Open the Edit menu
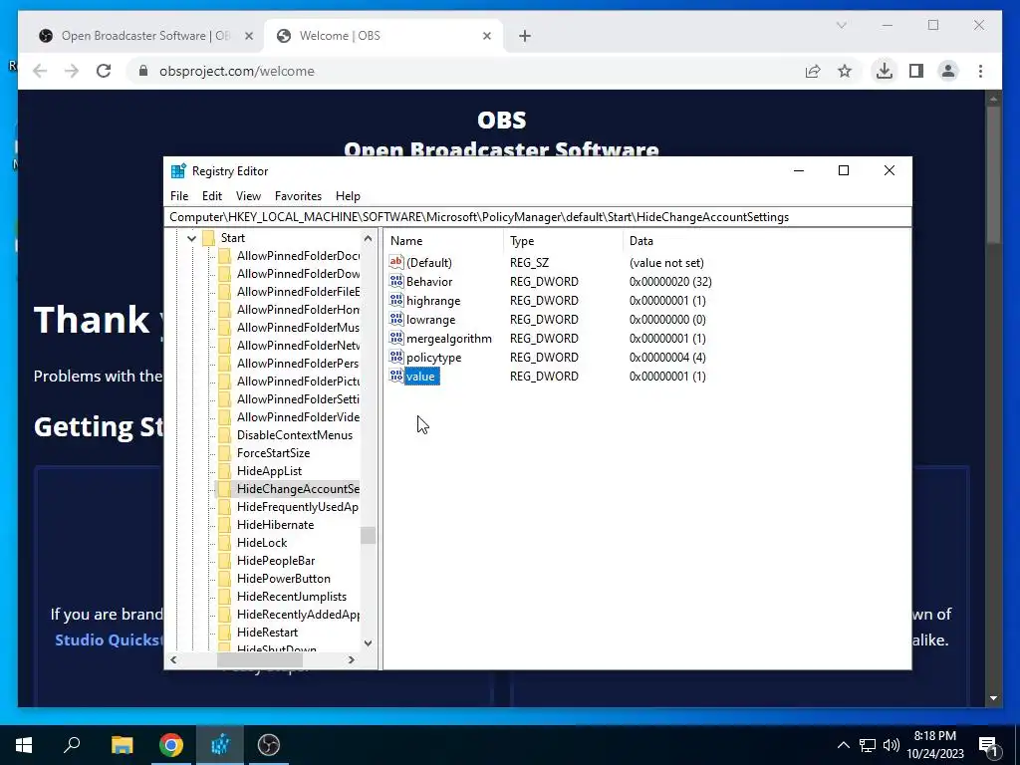Viewport: 1020px width, 765px height. coord(212,196)
